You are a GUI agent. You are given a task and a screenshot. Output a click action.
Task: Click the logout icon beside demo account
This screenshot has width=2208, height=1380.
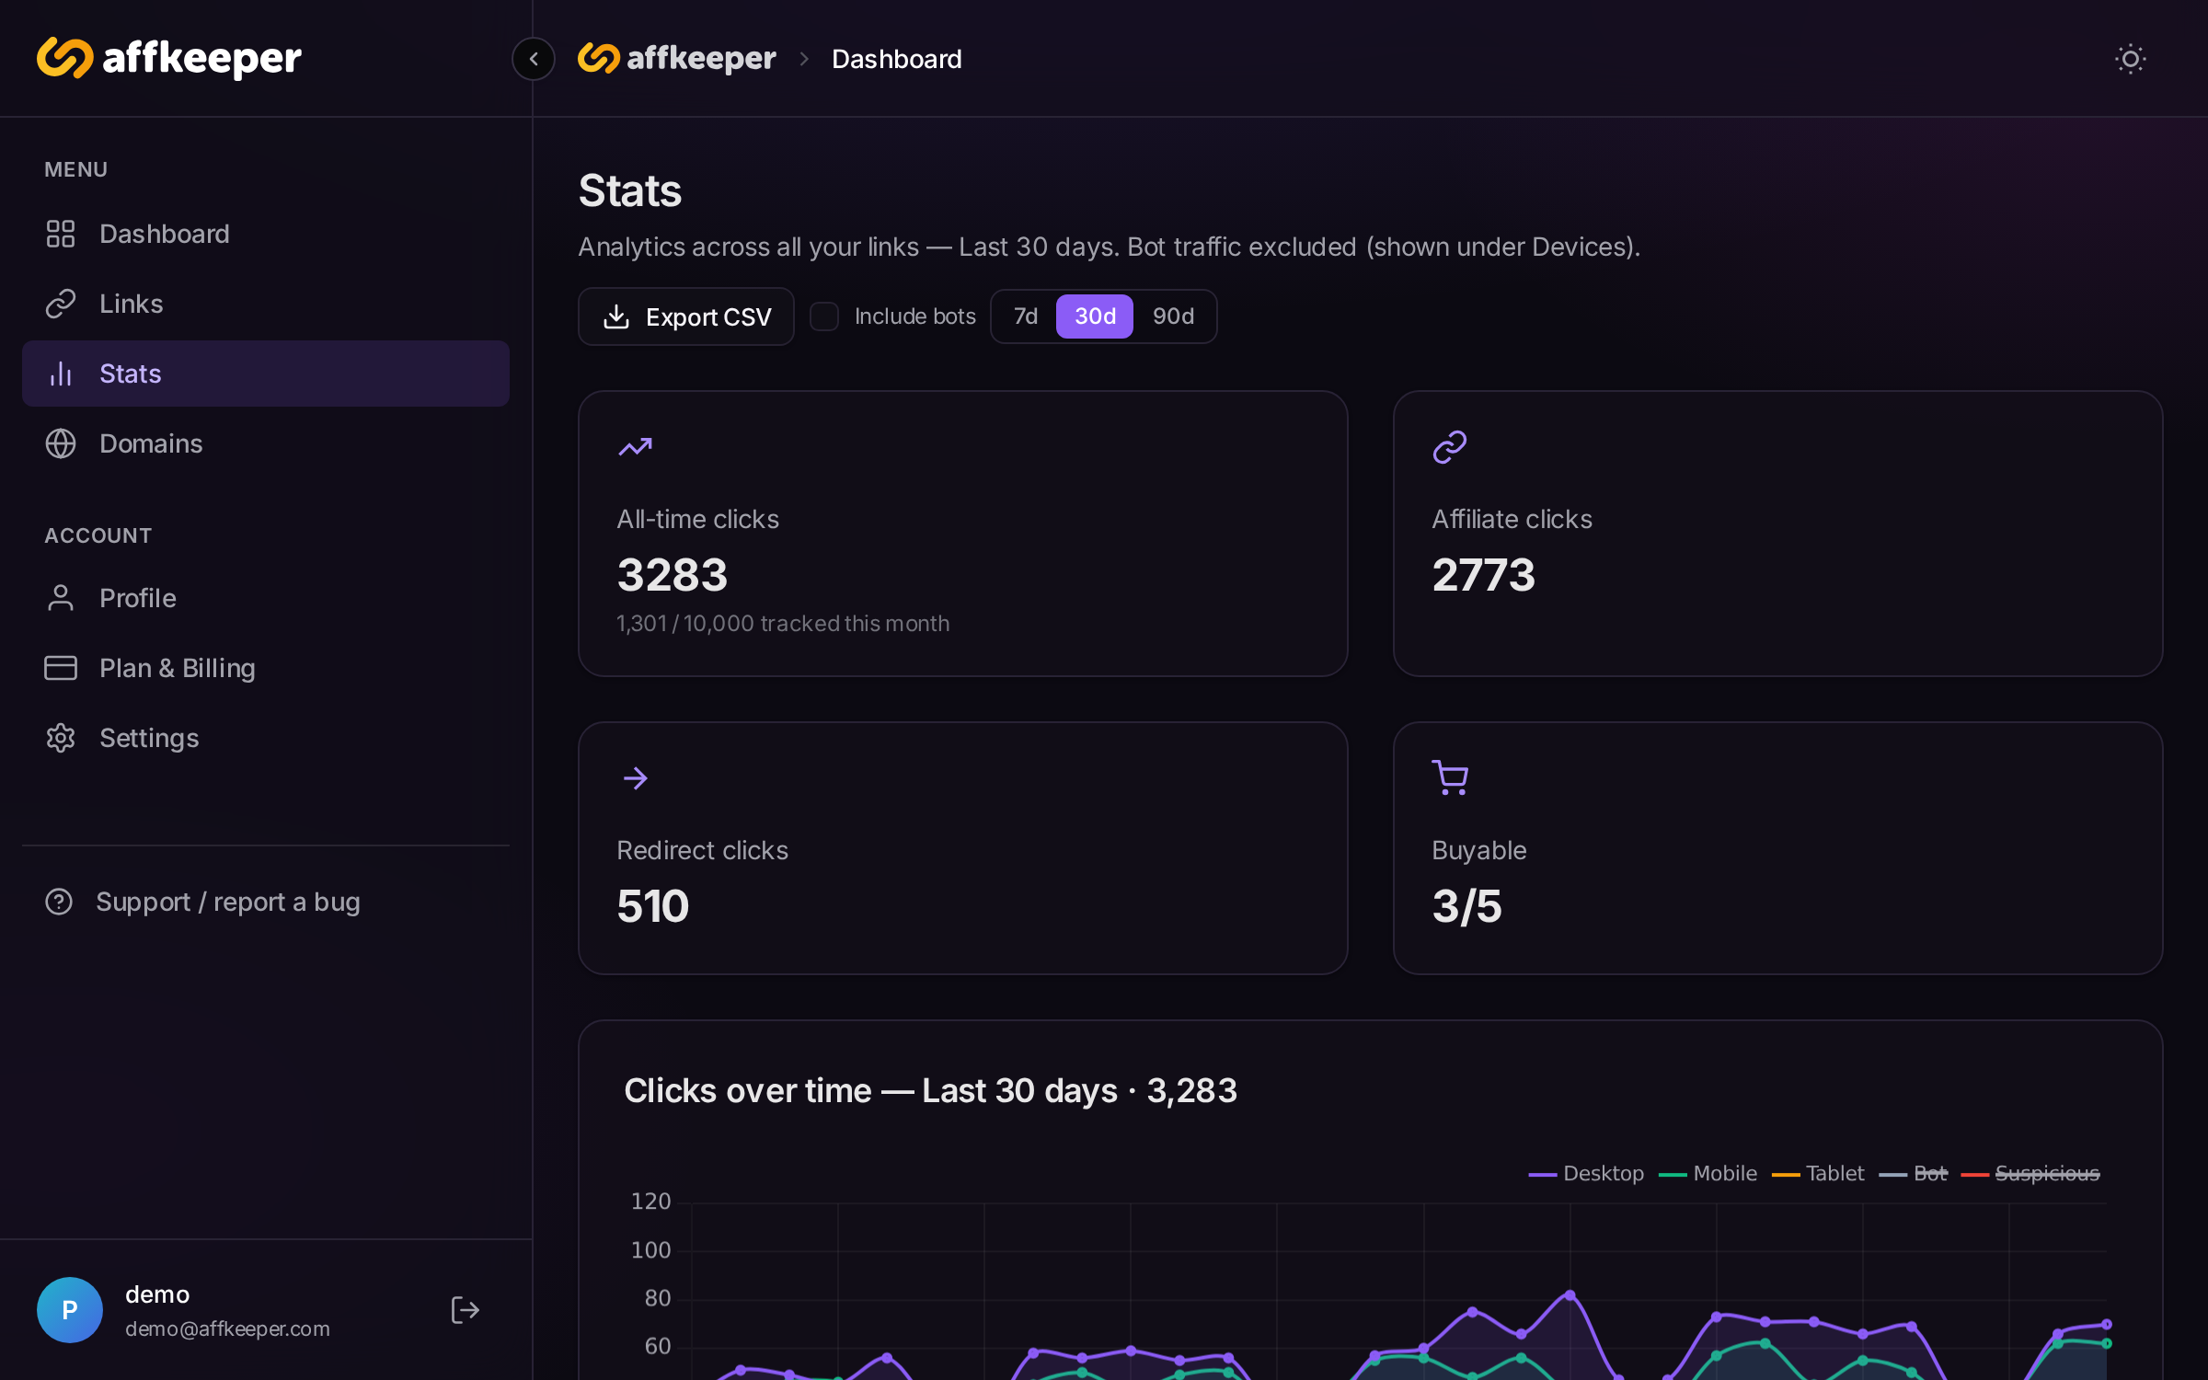[465, 1309]
